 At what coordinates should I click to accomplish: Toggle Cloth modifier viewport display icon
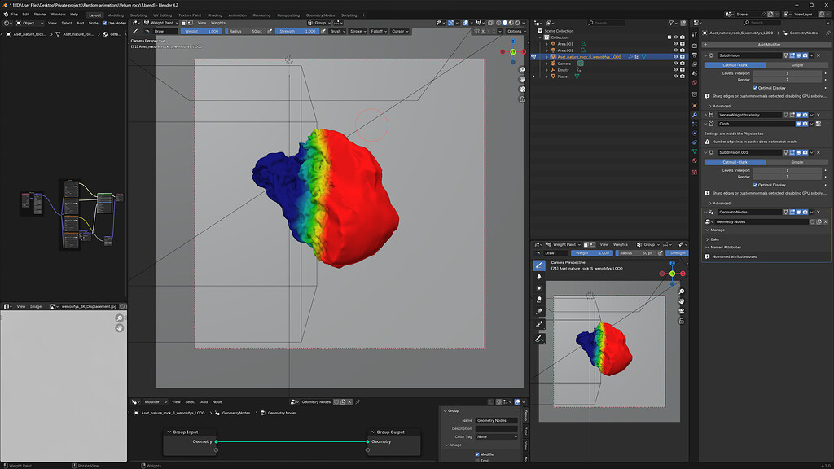[798, 124]
